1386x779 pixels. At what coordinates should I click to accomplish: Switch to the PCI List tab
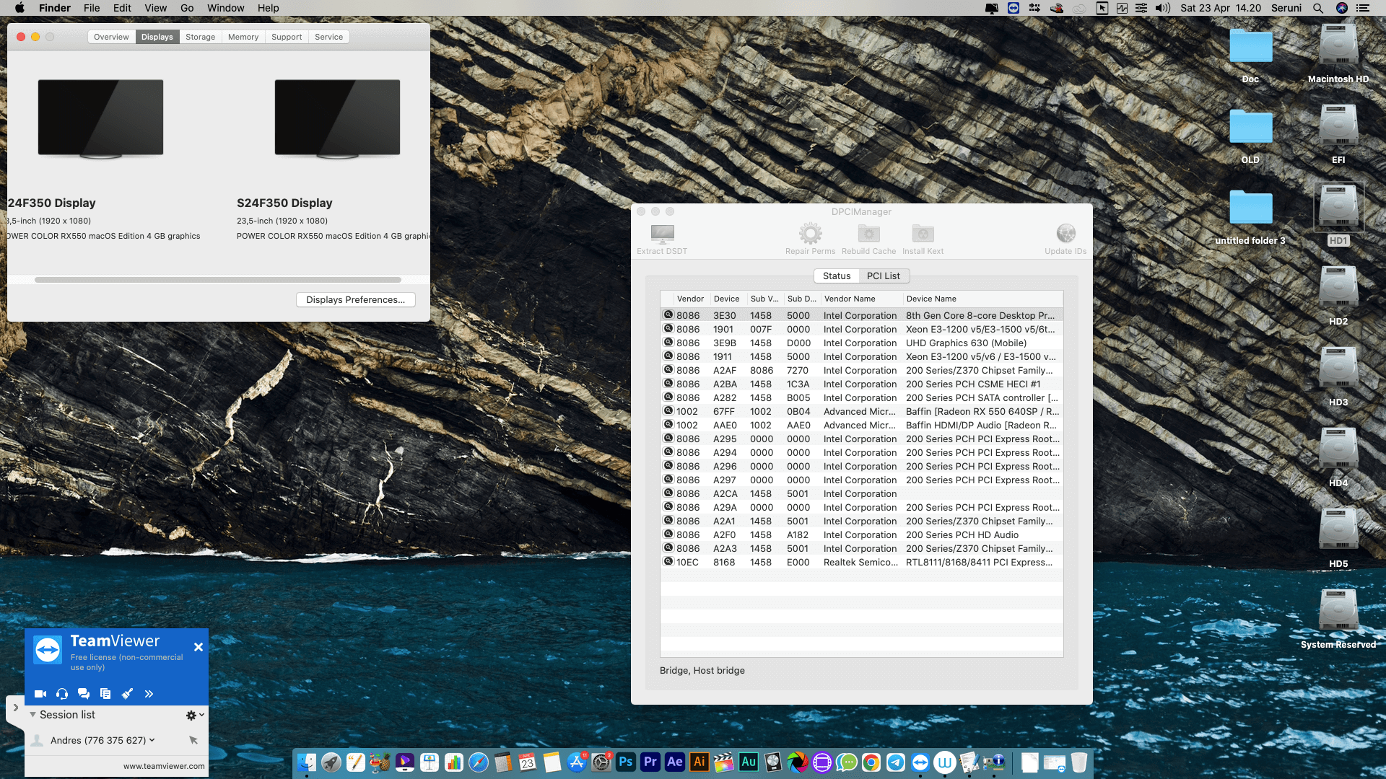884,276
